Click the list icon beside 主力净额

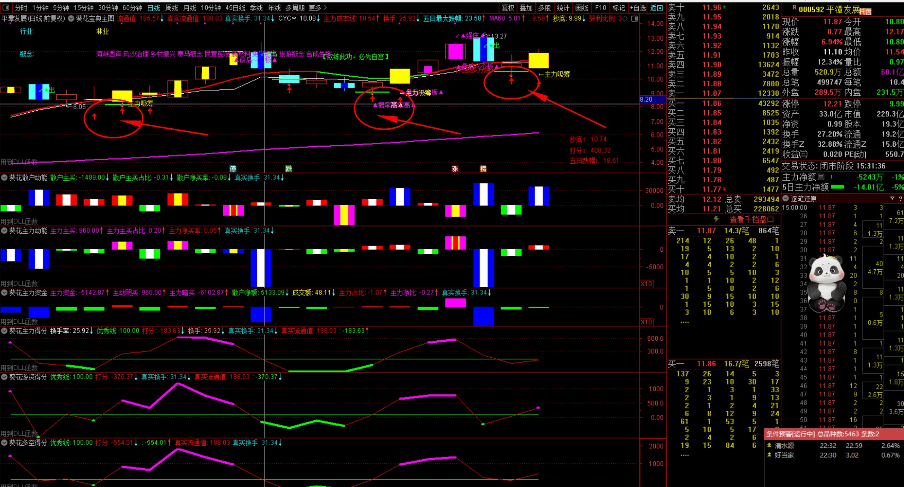point(821,177)
